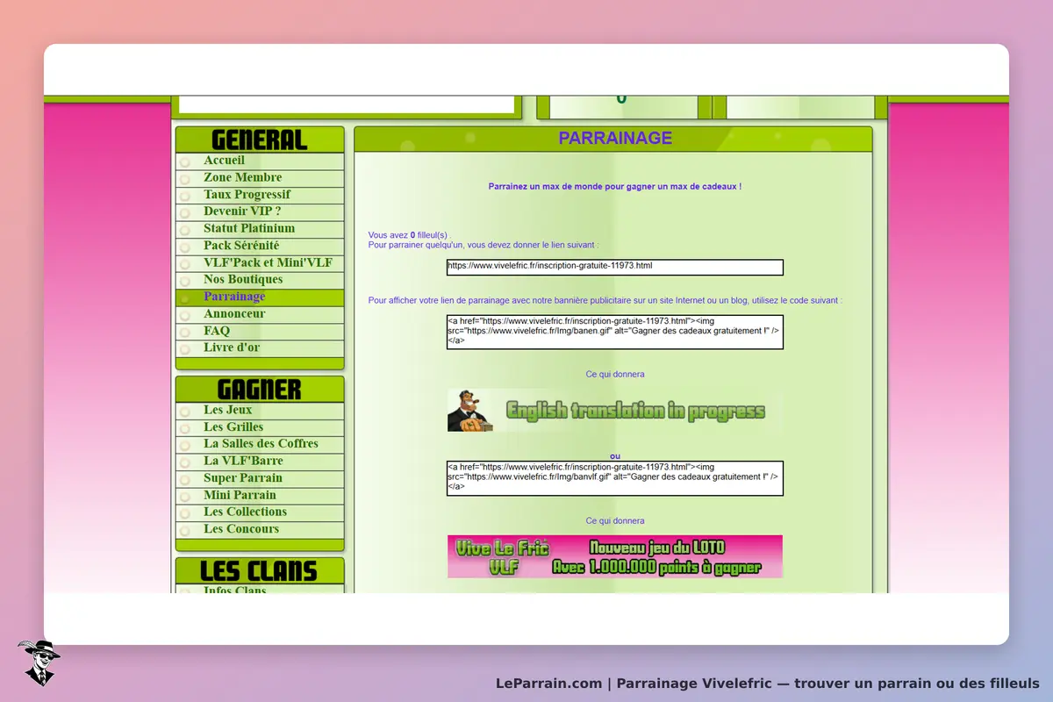Select the highlighted Parrainage menu item

point(234,297)
